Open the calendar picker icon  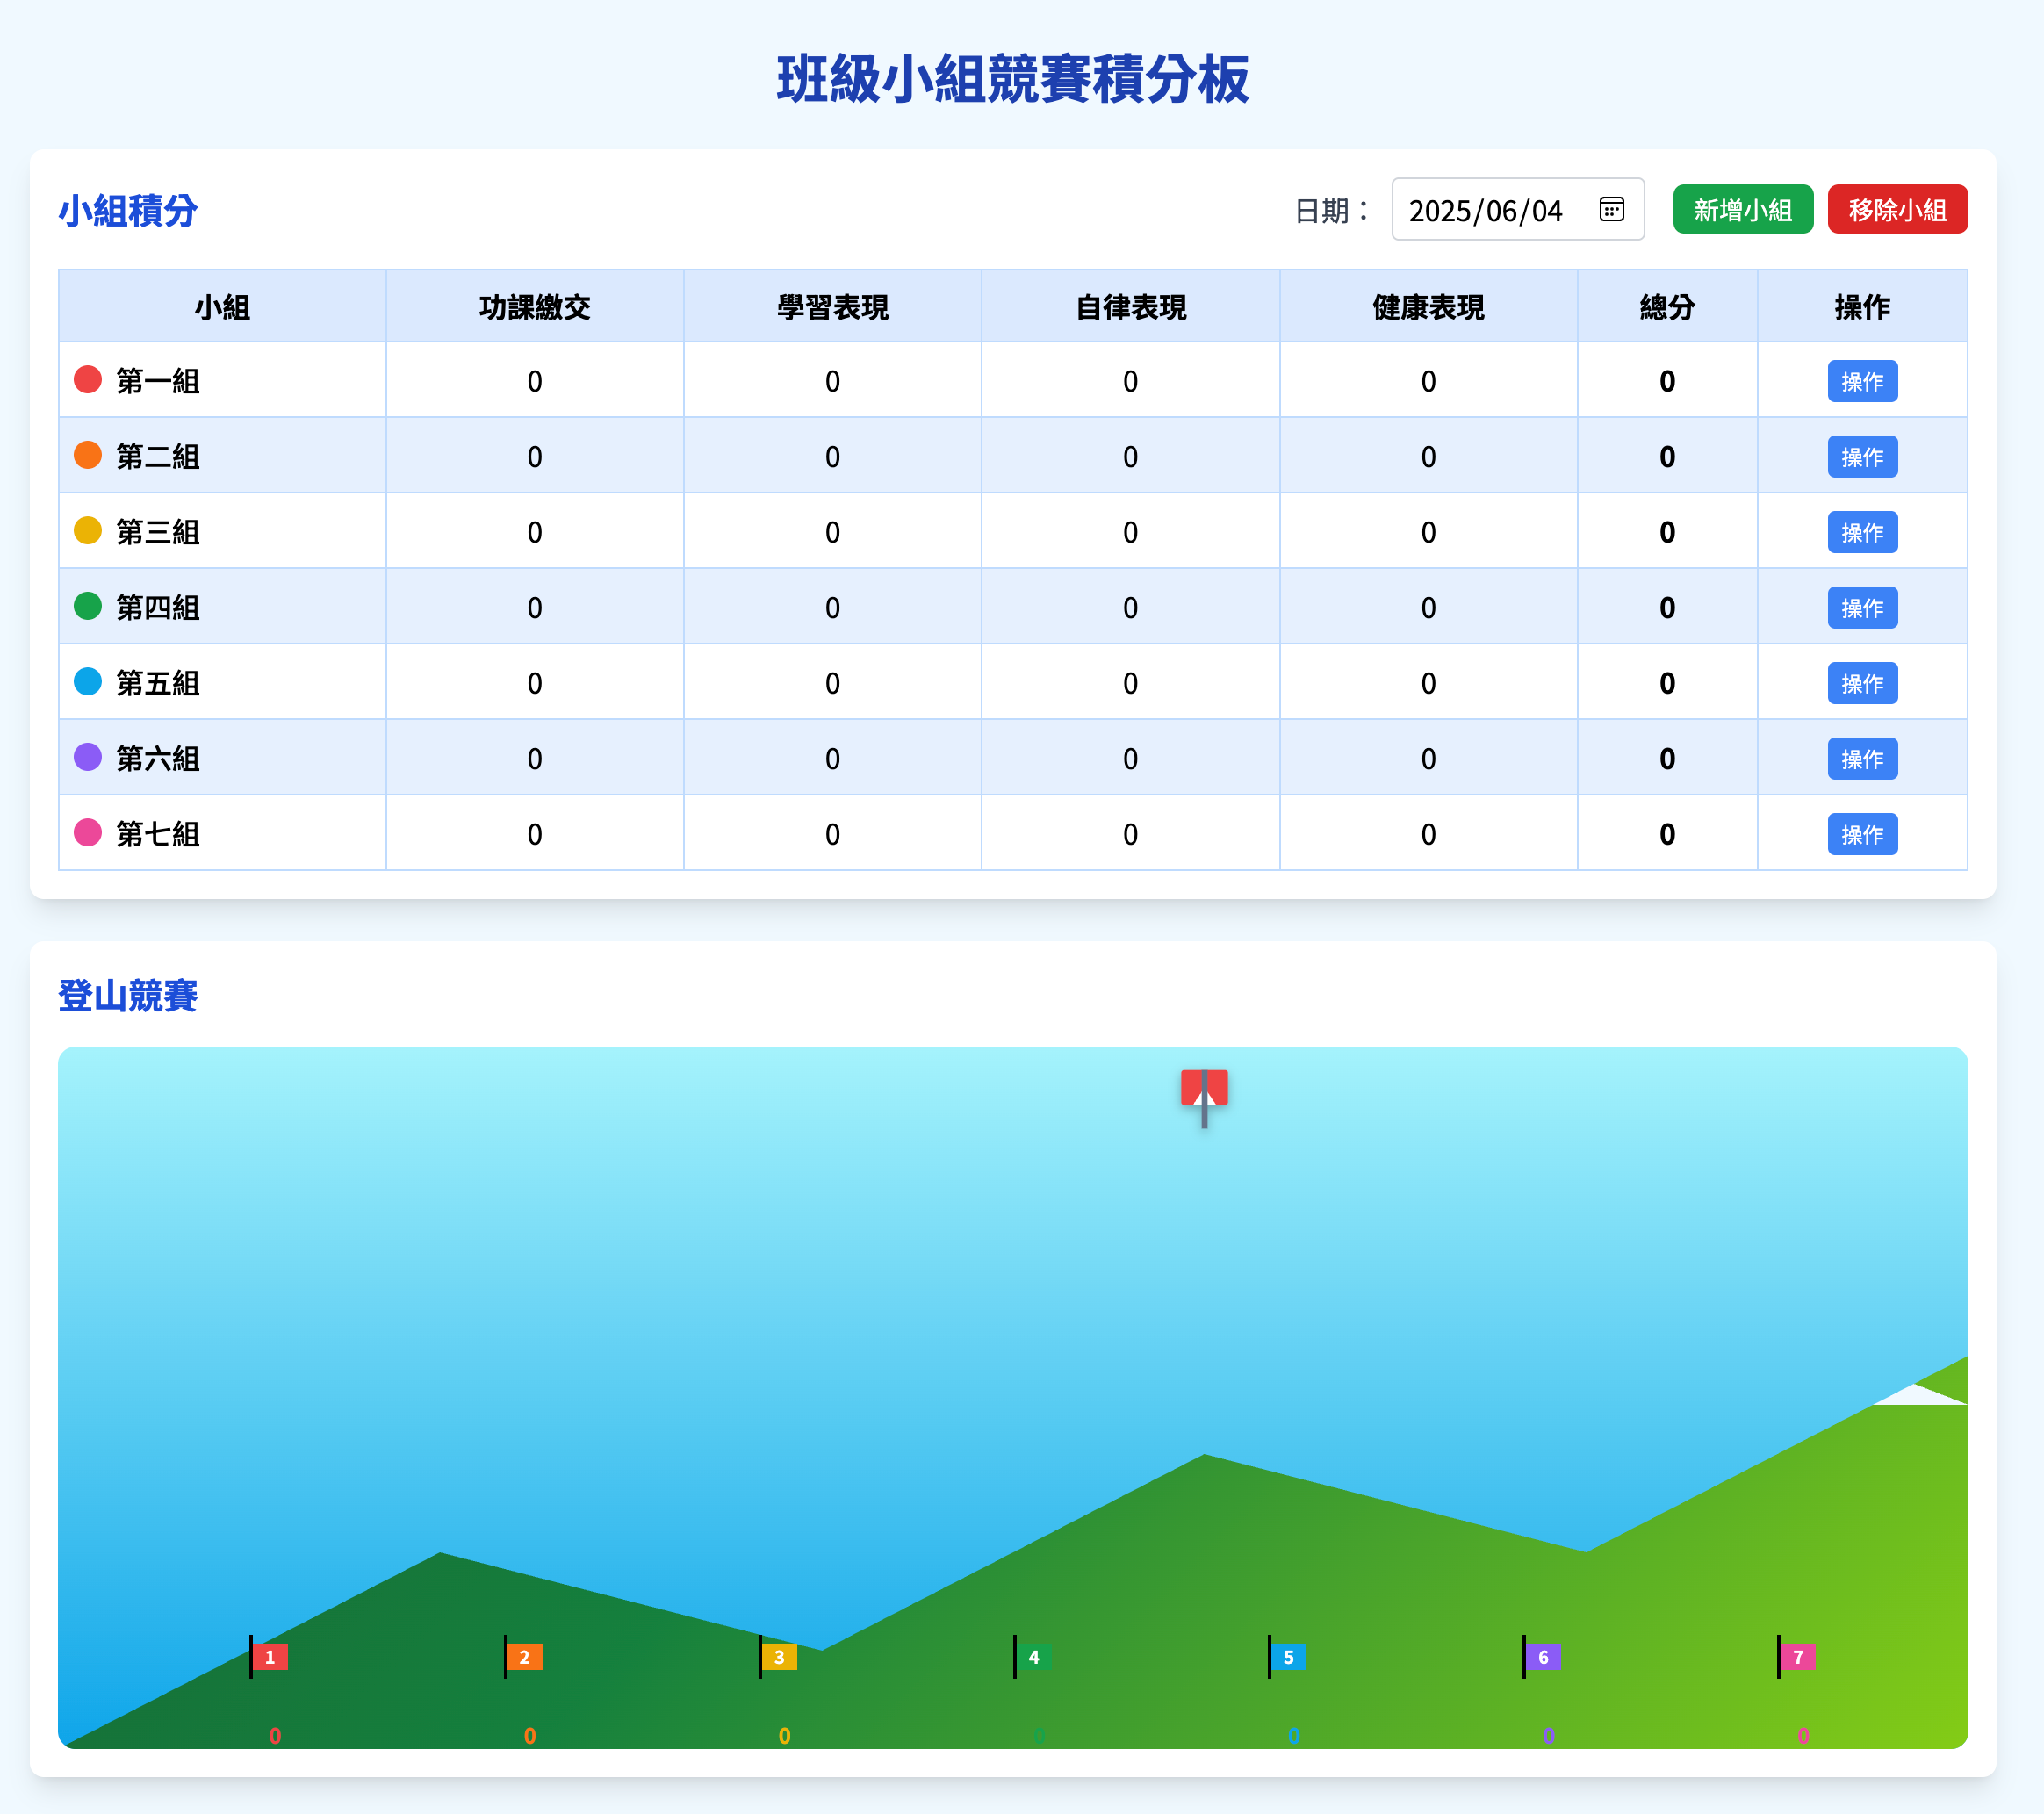(x=1611, y=209)
